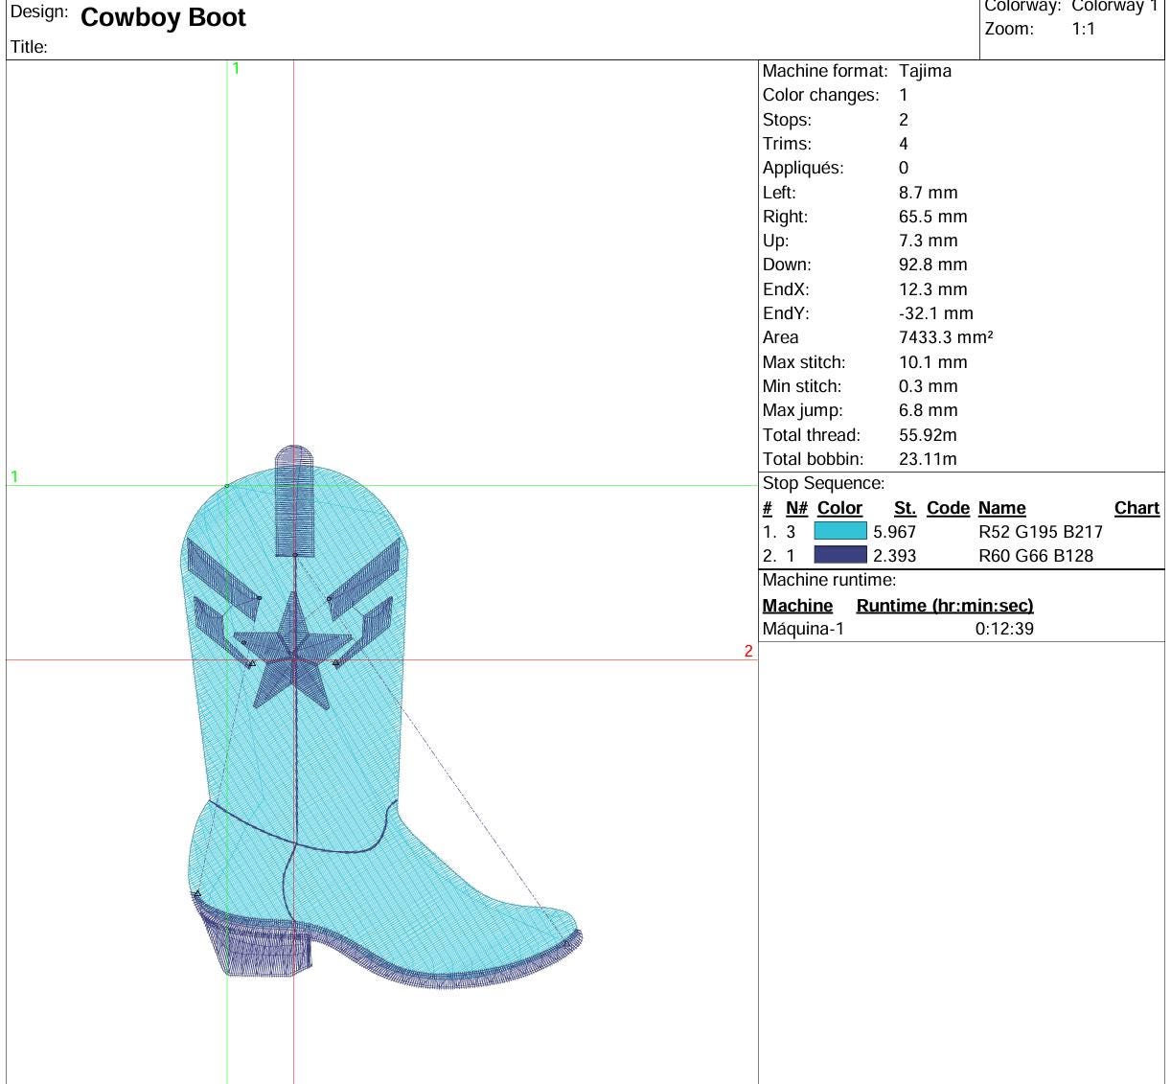The image size is (1171, 1084).
Task: Click the star emblem on the boot
Action: (292, 651)
